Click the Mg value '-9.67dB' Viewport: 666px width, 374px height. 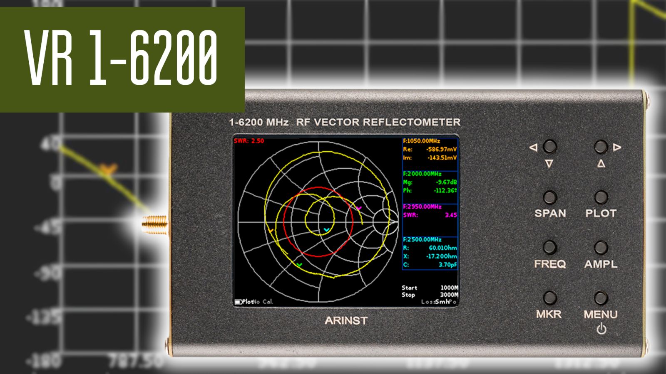tap(446, 182)
